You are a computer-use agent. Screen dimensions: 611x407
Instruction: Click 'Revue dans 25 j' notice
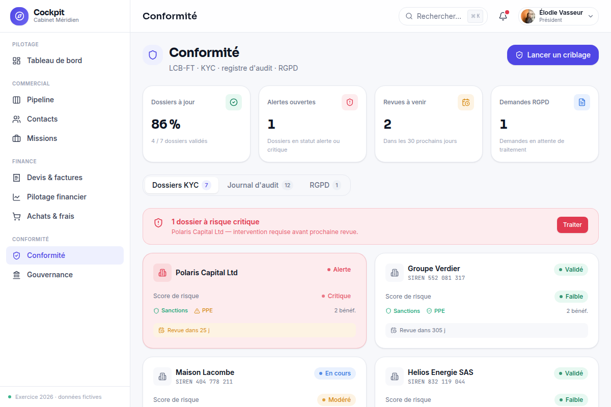255,330
